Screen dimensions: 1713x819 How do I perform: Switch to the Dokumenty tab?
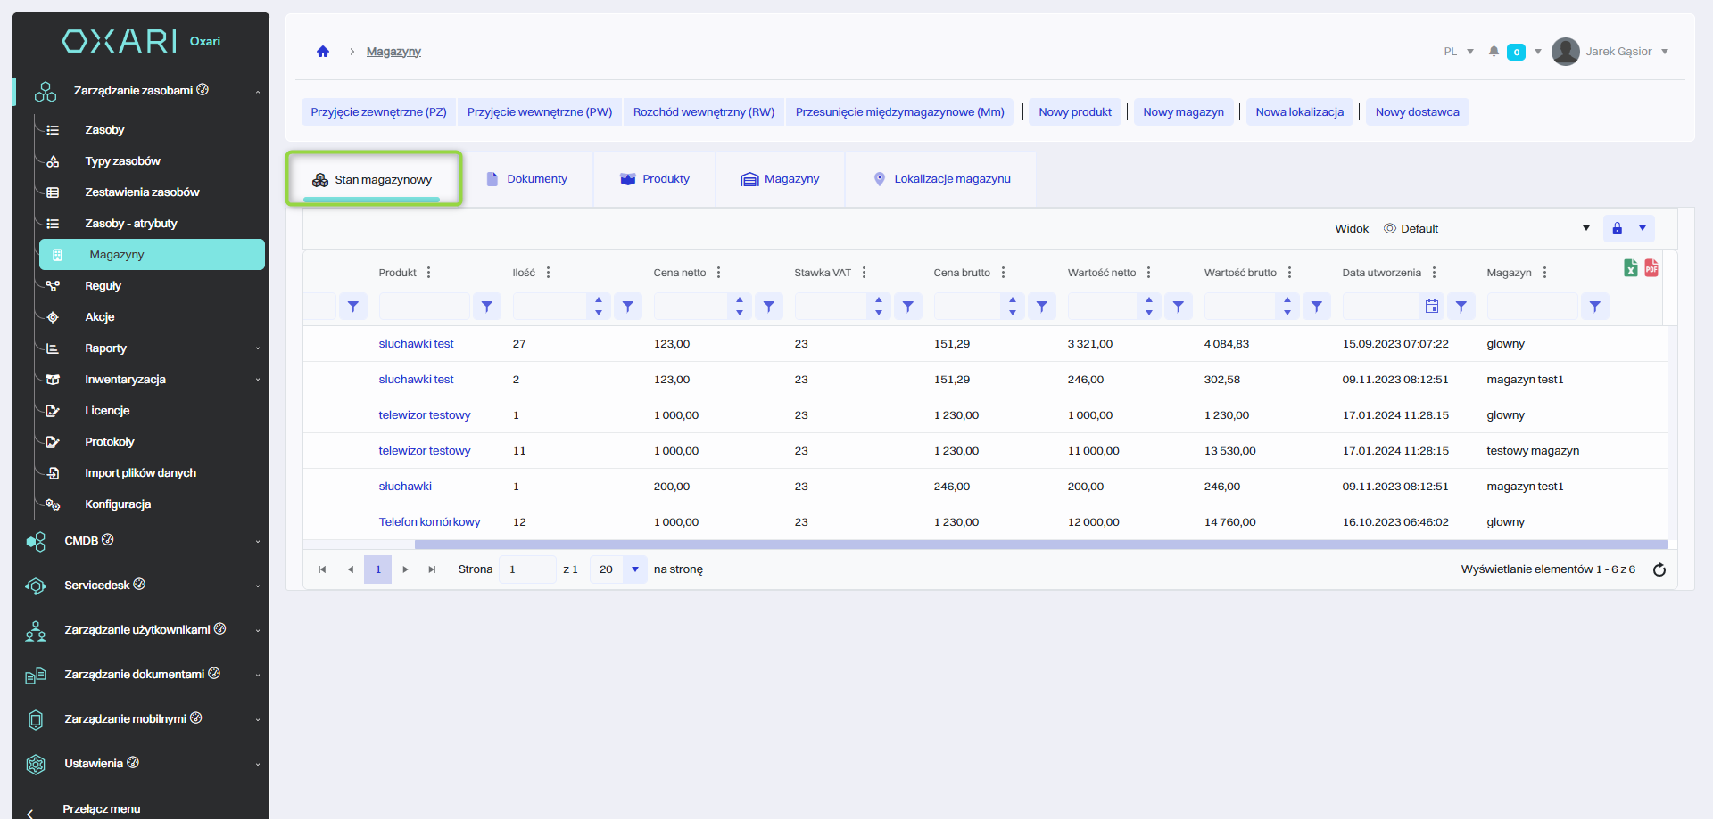tap(527, 179)
